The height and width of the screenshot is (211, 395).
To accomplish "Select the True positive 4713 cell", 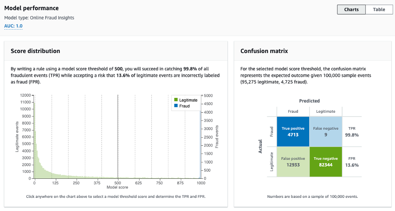I will (x=293, y=131).
